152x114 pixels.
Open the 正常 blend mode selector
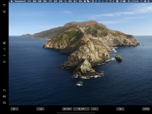click(x=81, y=109)
